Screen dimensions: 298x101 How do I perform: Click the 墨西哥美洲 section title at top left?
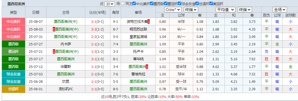[16, 4]
